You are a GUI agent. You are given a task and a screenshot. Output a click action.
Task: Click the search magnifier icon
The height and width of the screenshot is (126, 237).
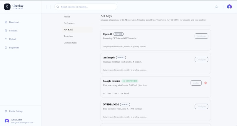[58, 7]
